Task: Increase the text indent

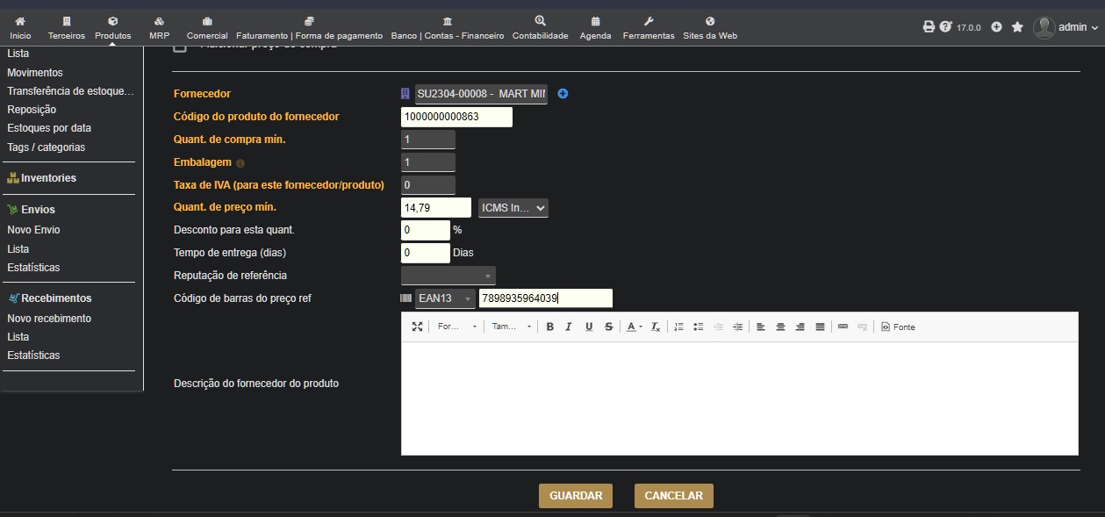Action: [x=738, y=327]
